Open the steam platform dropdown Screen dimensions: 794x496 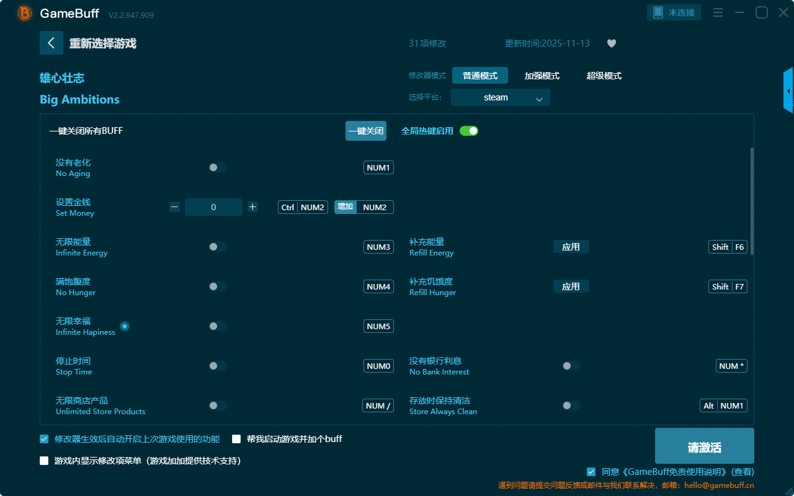pyautogui.click(x=500, y=97)
